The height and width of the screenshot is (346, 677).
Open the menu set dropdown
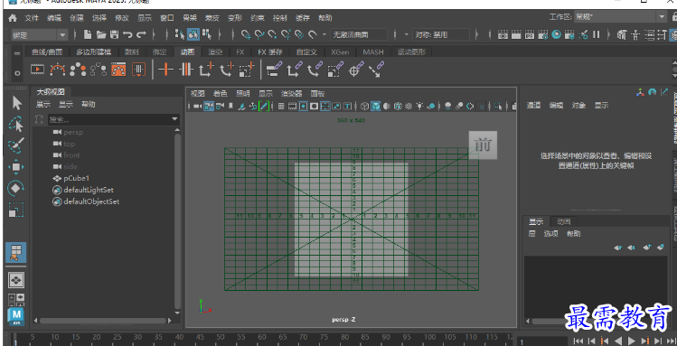tap(39, 35)
